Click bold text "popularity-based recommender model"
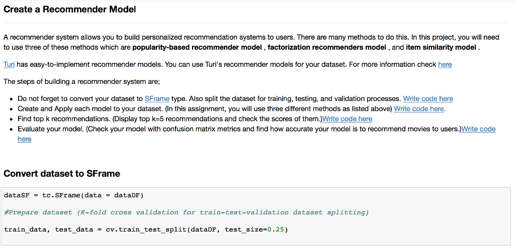515x251 pixels. [x=197, y=47]
